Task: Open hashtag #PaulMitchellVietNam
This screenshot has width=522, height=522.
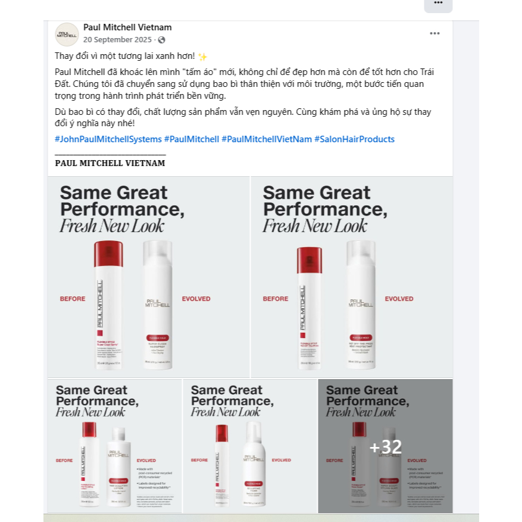Action: (x=267, y=139)
